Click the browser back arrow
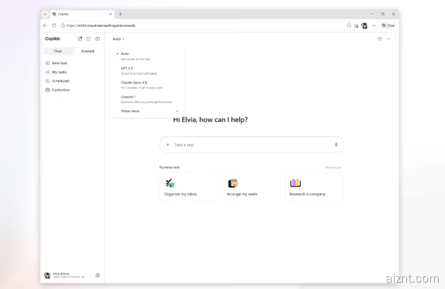The width and height of the screenshot is (445, 289). pos(45,26)
